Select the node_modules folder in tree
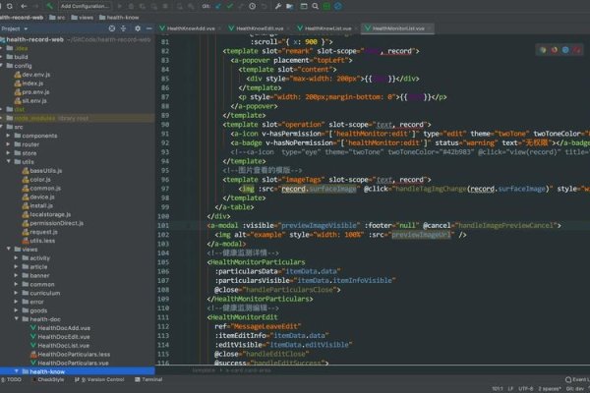This screenshot has height=393, width=590. click(x=33, y=118)
